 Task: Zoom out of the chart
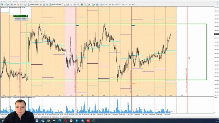pos(78,4)
